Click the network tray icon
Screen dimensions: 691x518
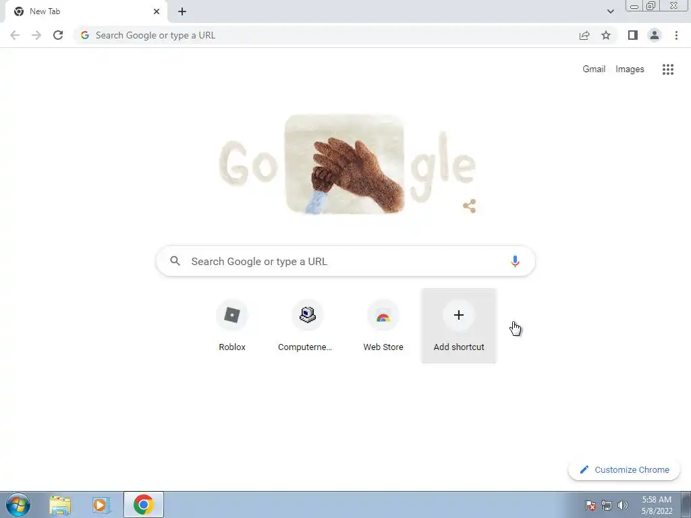[607, 505]
